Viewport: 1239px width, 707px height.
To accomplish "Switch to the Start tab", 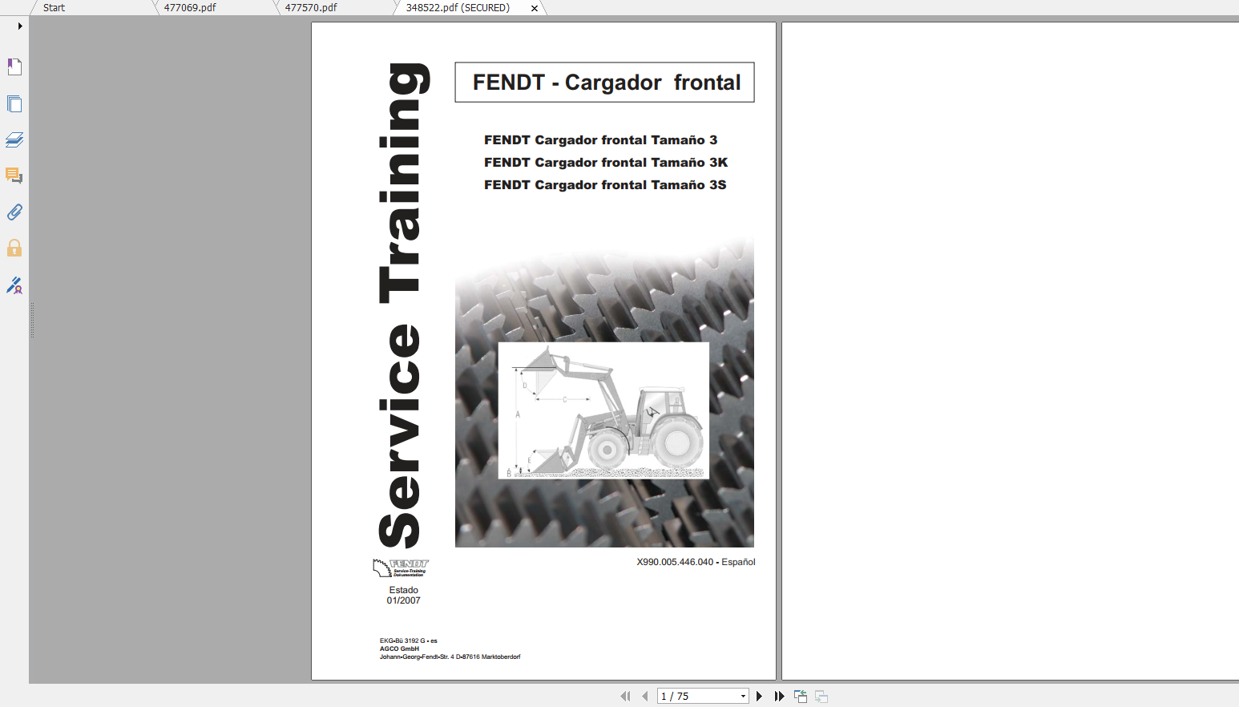I will (x=52, y=7).
